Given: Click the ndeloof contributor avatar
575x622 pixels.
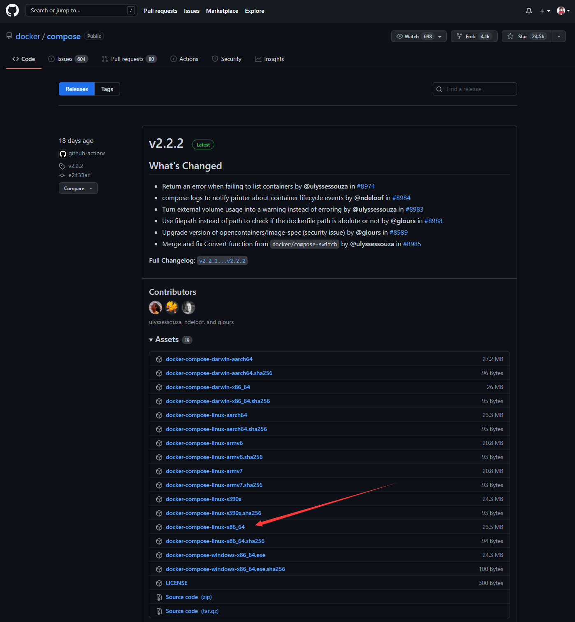Looking at the screenshot, I should tap(172, 307).
